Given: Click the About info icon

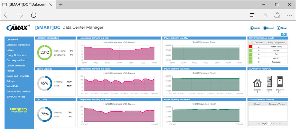Looking at the screenshot, I should pyautogui.click(x=278, y=28).
